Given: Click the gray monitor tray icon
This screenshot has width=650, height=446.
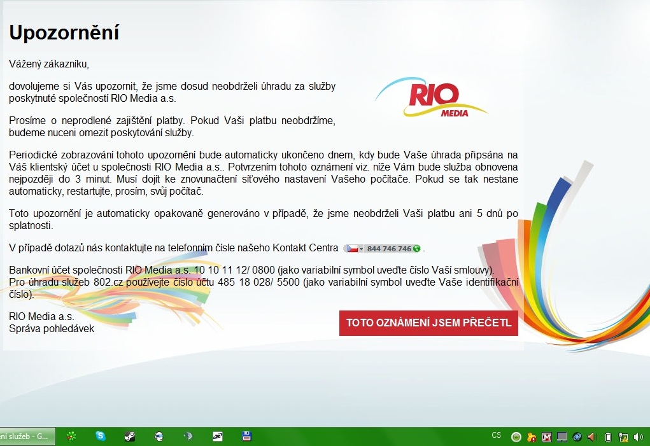Looking at the screenshot, I should [562, 437].
